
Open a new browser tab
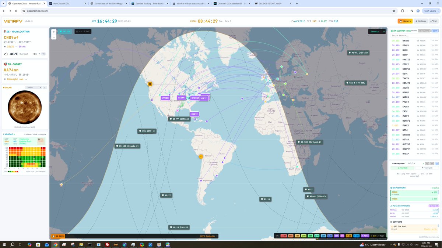pyautogui.click(x=297, y=3)
